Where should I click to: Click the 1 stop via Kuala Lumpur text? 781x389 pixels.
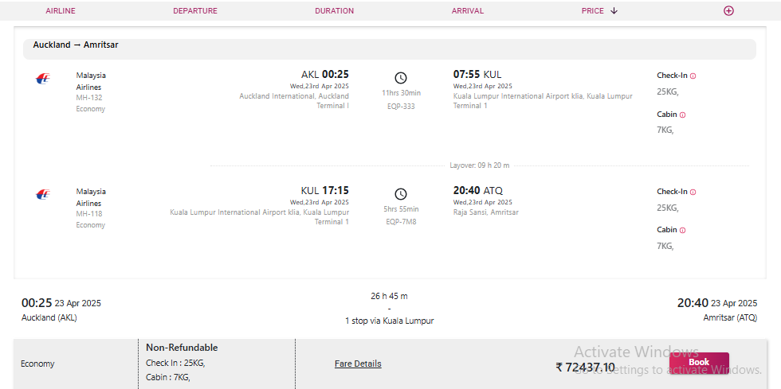389,321
